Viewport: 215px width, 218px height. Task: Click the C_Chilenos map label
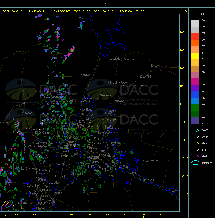coord(25,113)
